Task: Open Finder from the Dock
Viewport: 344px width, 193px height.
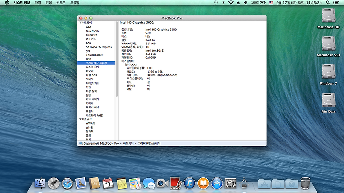Action: click(x=40, y=183)
